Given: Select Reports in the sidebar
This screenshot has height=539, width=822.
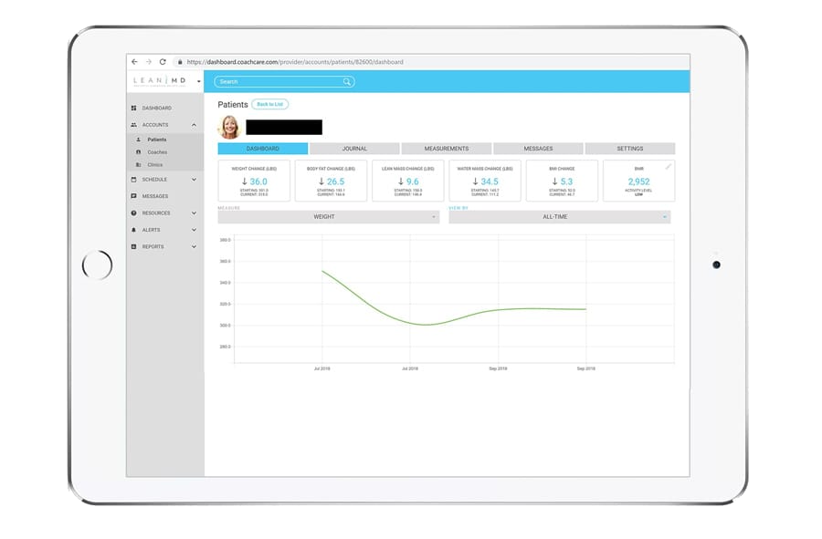Looking at the screenshot, I should pyautogui.click(x=153, y=246).
